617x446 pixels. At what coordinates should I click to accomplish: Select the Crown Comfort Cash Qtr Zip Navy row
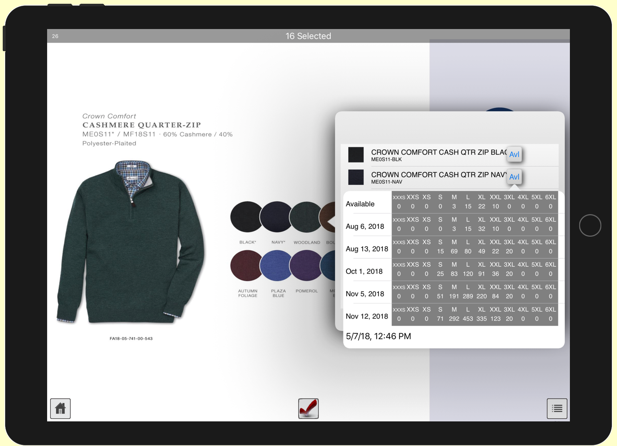coord(449,177)
